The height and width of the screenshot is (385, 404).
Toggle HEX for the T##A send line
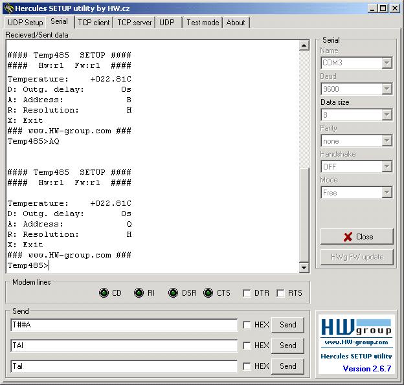tap(247, 325)
